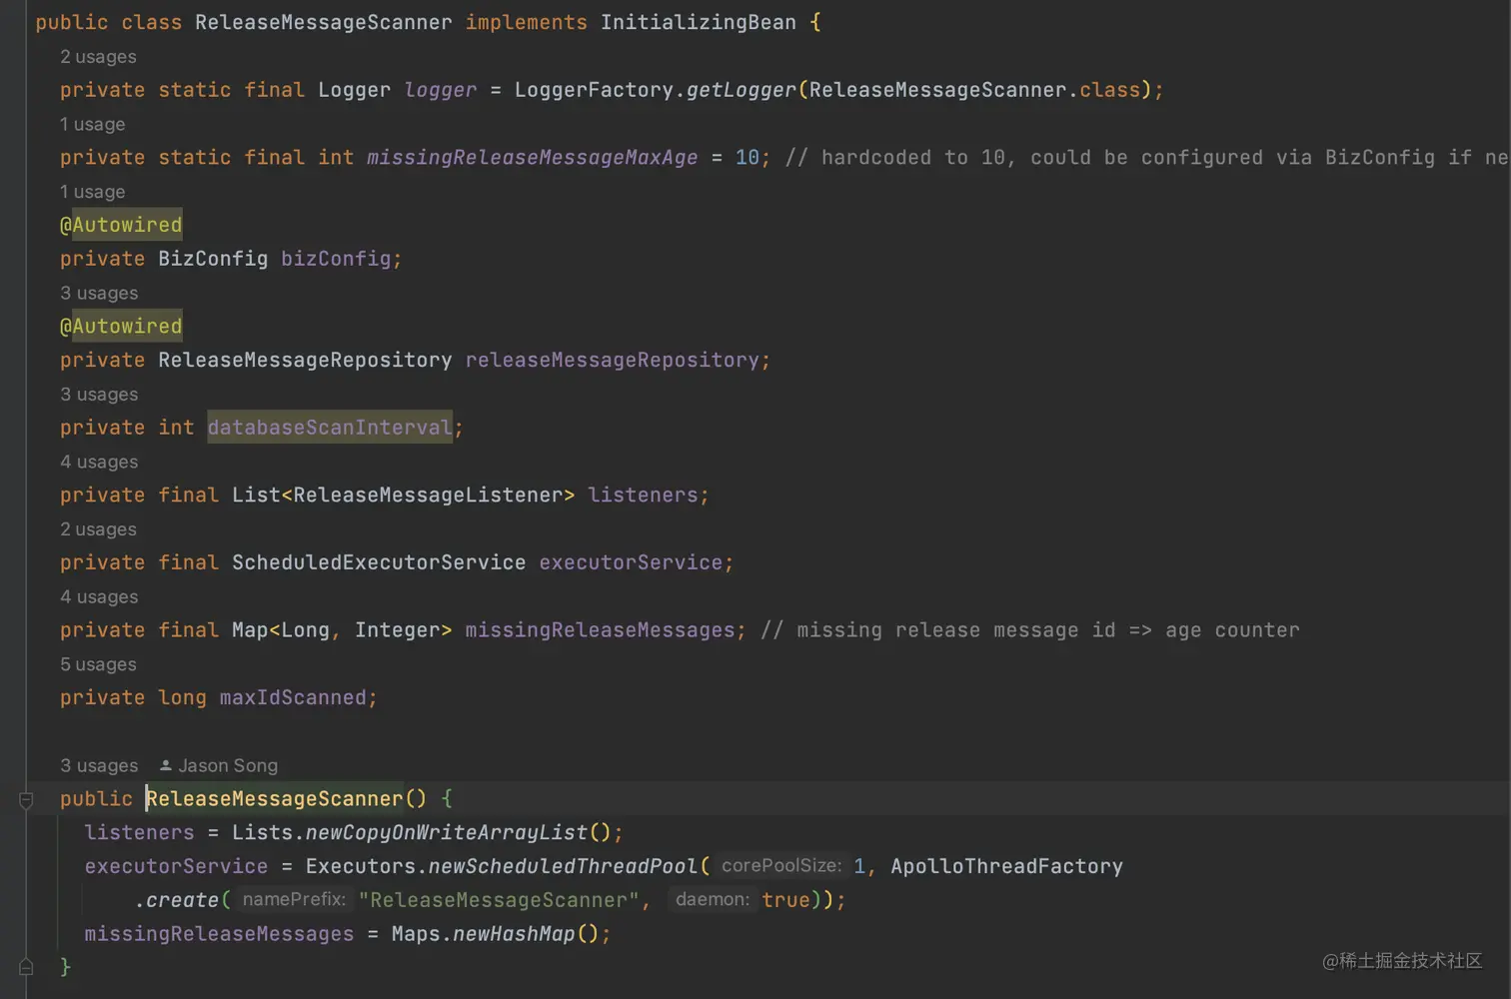Click the comment starting with 'hardcoded to 10'
The height and width of the screenshot is (999, 1511).
[1146, 158]
